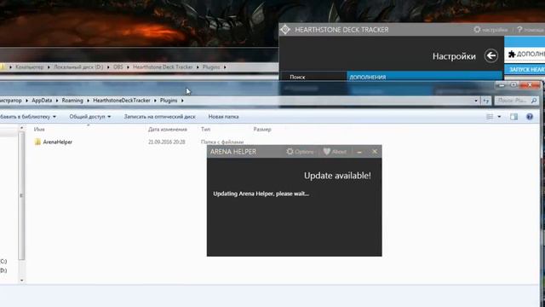Minimize the Arena Helper window
Viewport: 545px width, 307px height.
point(359,152)
